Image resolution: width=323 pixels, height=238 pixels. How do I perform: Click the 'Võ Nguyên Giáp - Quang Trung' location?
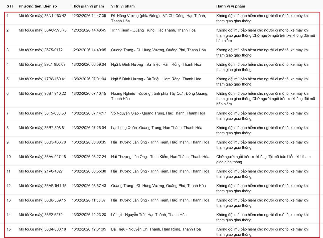coord(158,113)
